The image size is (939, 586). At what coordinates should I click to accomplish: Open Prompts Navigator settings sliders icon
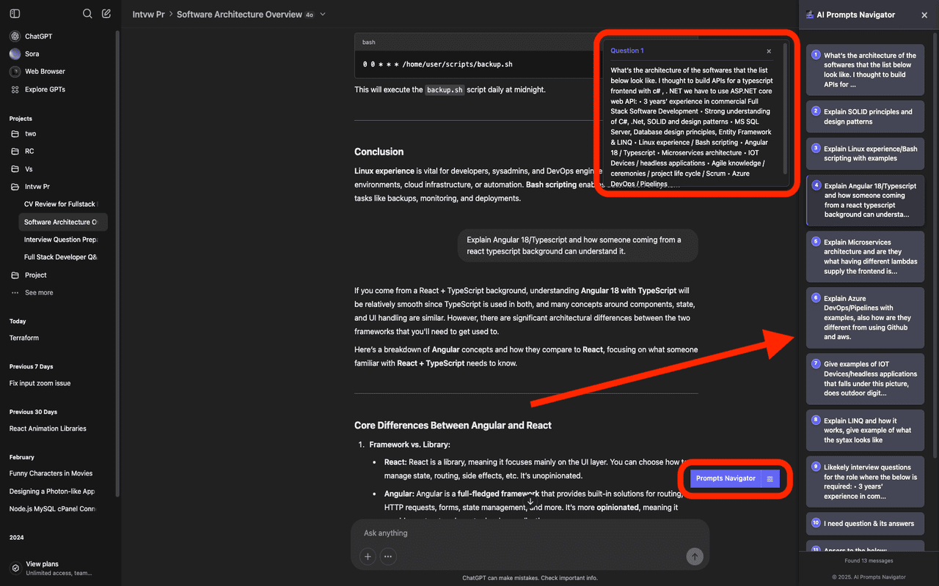pyautogui.click(x=770, y=478)
